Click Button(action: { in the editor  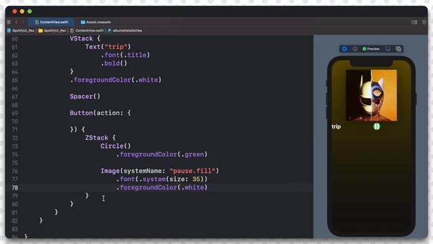(x=100, y=113)
